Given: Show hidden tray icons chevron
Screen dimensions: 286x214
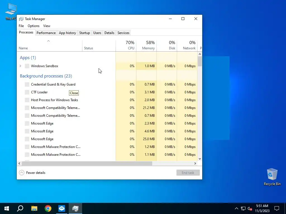Looking at the screenshot, I should [x=236, y=208].
